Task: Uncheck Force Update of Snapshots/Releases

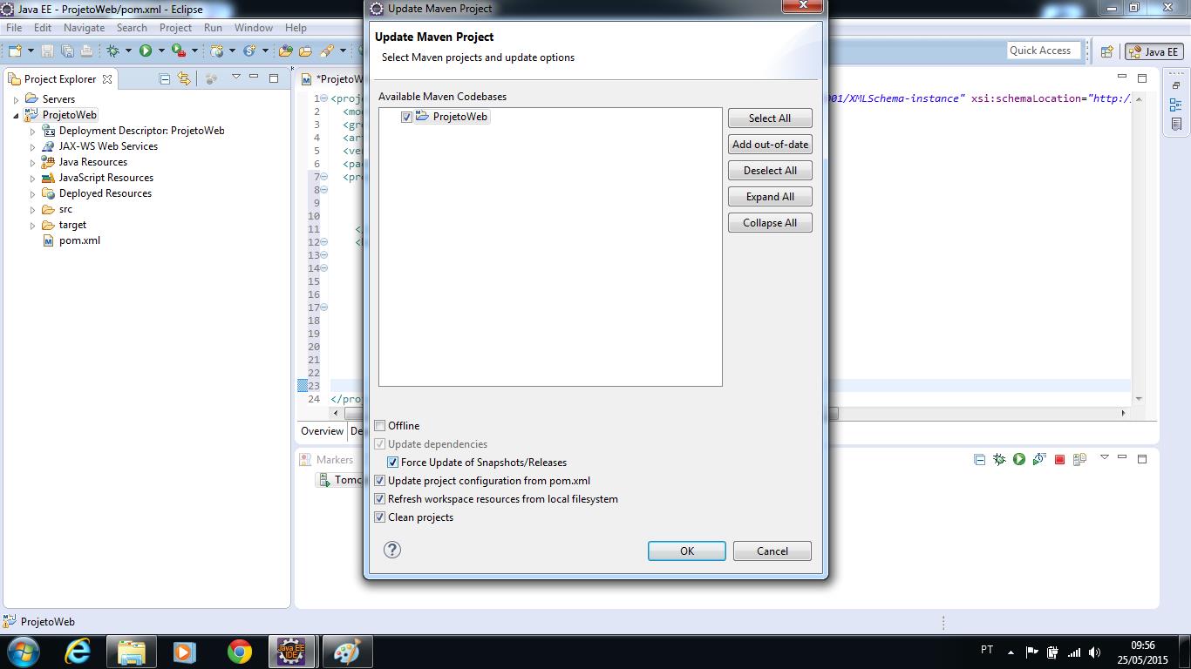Action: pyautogui.click(x=392, y=463)
